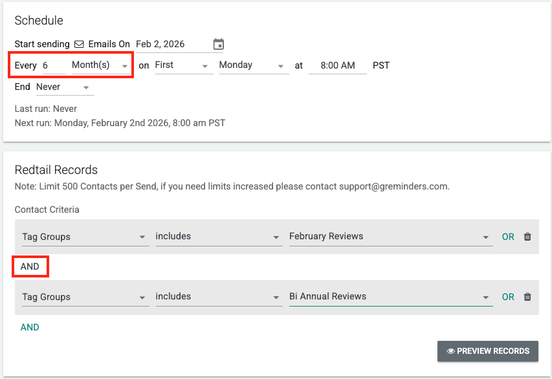552x379 pixels.
Task: Click OR next to Bi Annual Reviews
Action: pyautogui.click(x=508, y=297)
